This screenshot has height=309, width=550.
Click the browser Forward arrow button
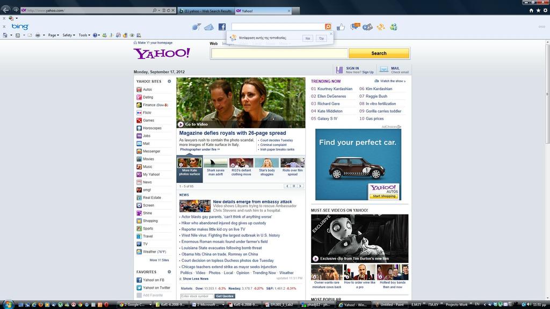pos(16,10)
